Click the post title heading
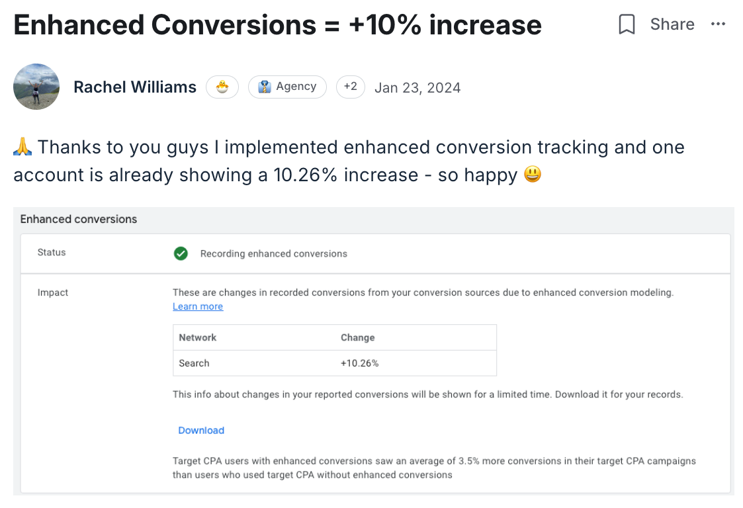743x508 pixels. pyautogui.click(x=277, y=25)
